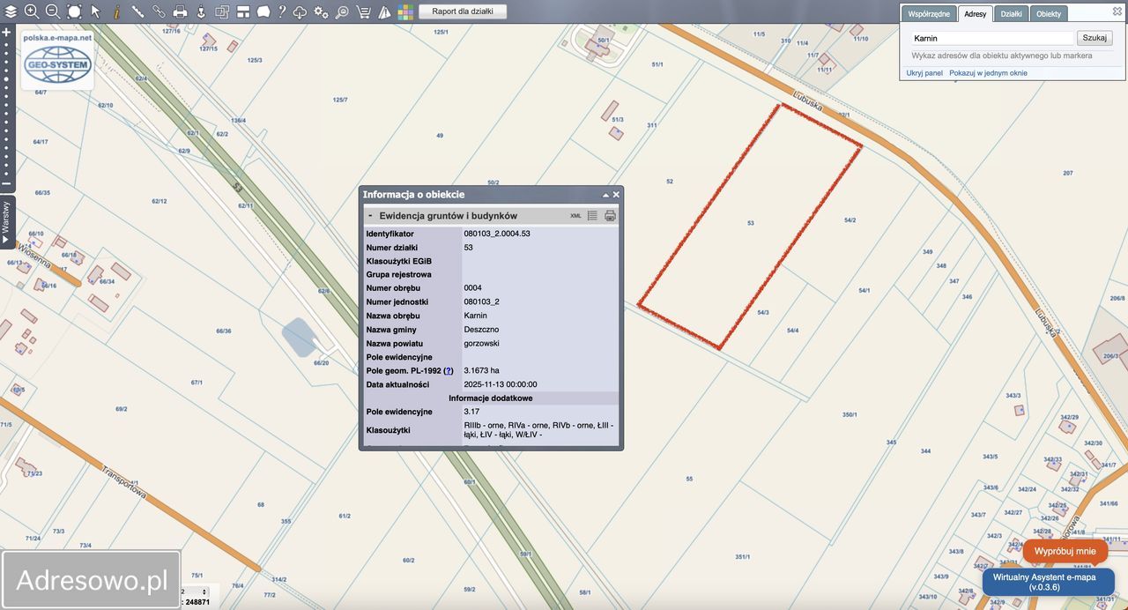1128x610 pixels.
Task: Expand the Warstwy side panel
Action: tap(6, 220)
